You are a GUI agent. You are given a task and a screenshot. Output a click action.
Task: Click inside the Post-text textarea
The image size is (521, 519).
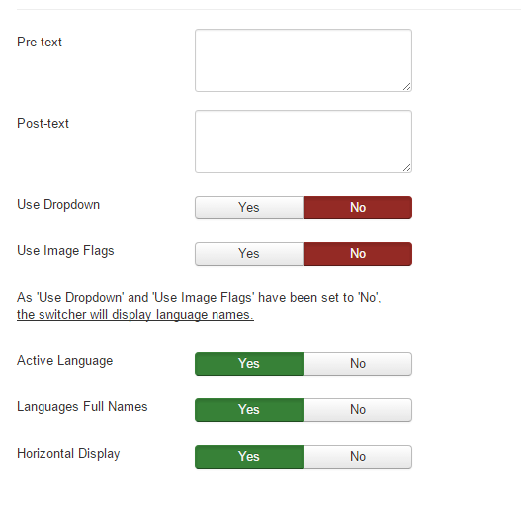click(x=304, y=141)
